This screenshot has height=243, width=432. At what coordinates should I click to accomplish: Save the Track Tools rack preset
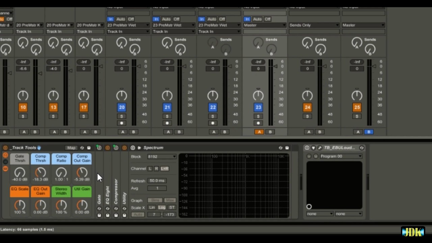tap(89, 148)
